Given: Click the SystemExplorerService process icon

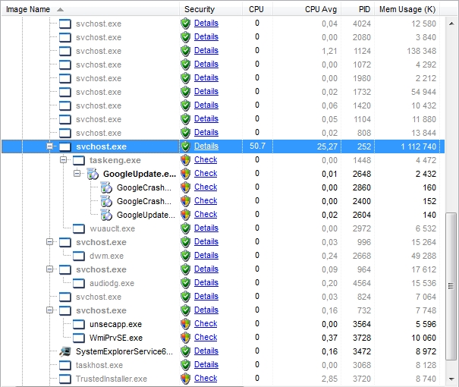Looking at the screenshot, I should pos(65,351).
